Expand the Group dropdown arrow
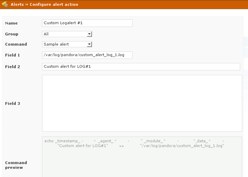The width and height of the screenshot is (248, 177). pos(90,34)
